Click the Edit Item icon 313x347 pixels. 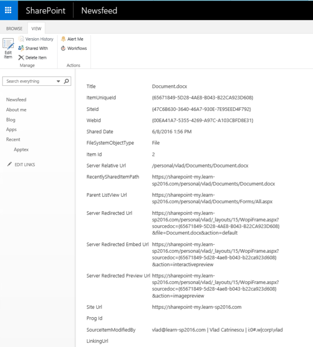[x=8, y=44]
